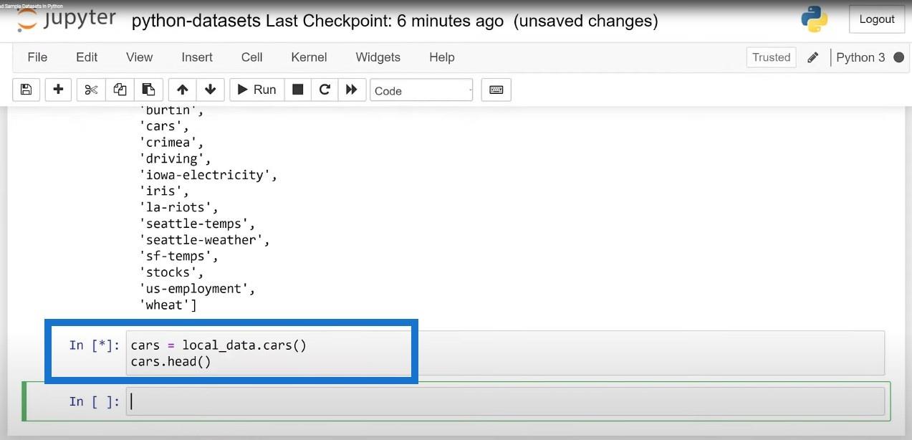Click the cars.head() code line

(x=171, y=361)
